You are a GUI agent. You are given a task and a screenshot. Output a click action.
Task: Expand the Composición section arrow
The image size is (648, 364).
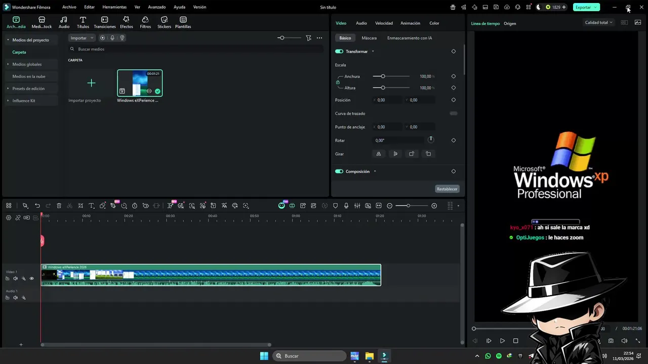pos(375,171)
